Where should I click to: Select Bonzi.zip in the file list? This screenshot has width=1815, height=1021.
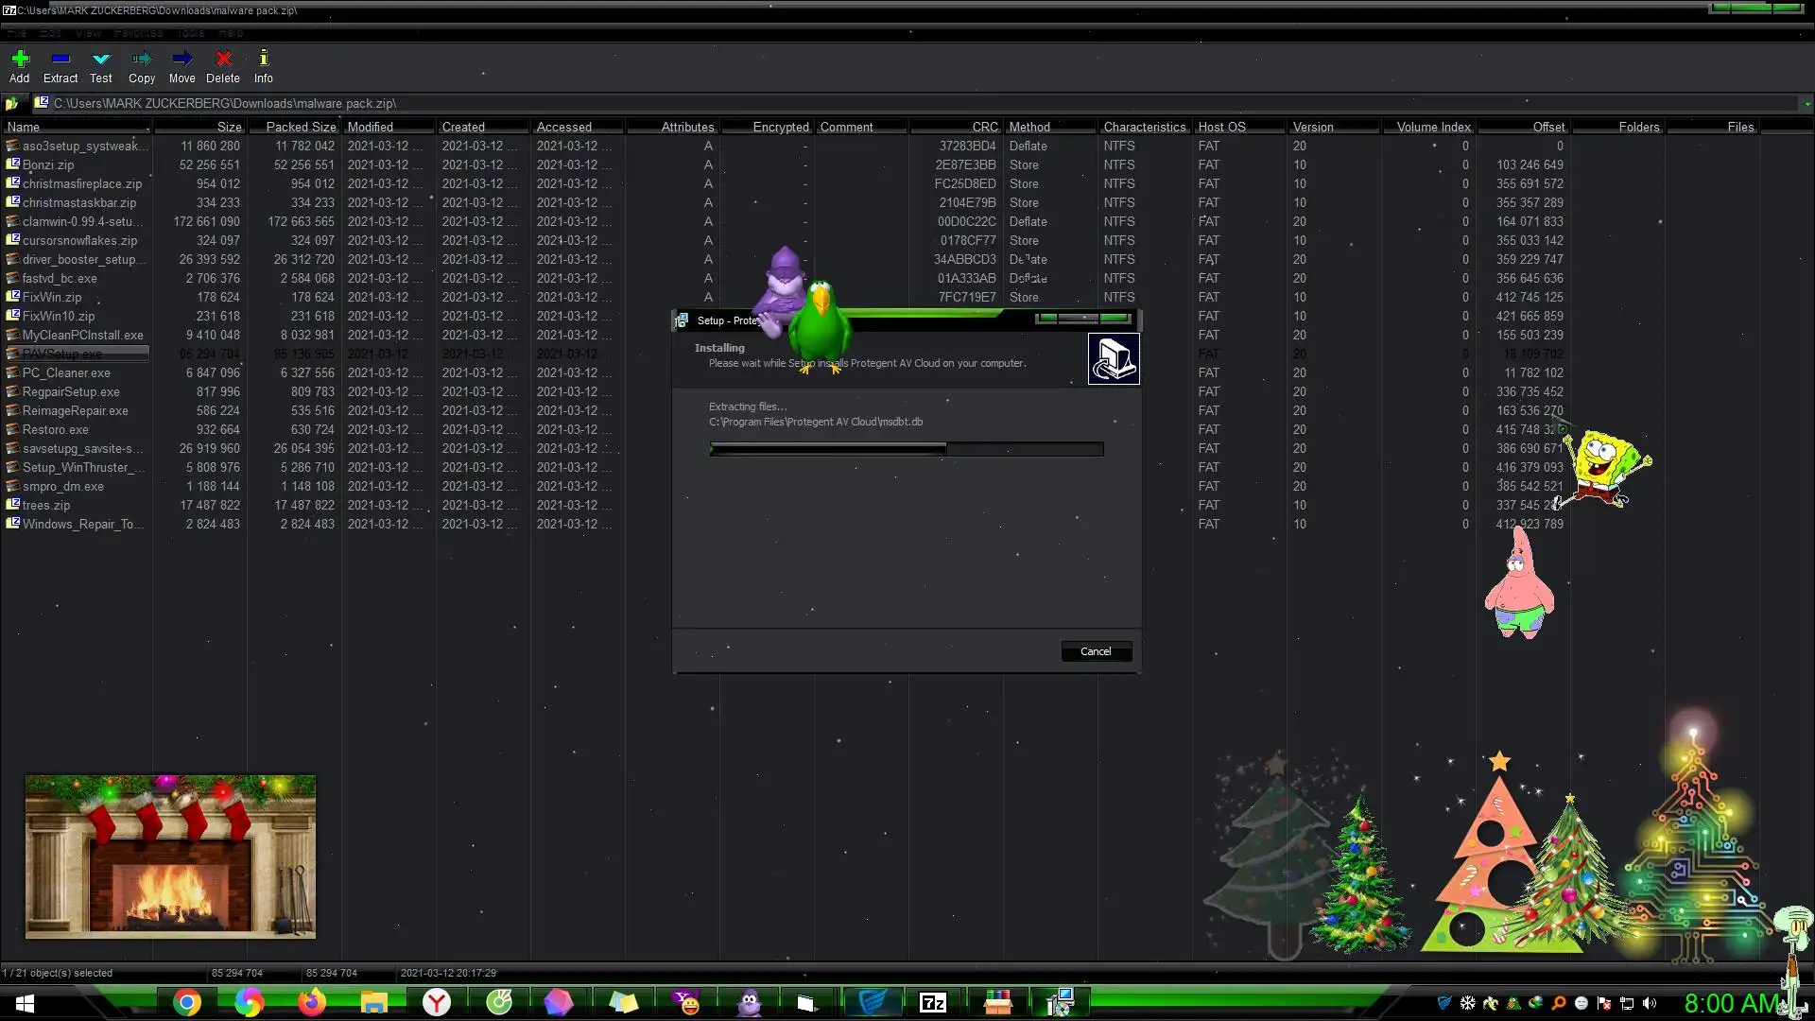(x=48, y=164)
